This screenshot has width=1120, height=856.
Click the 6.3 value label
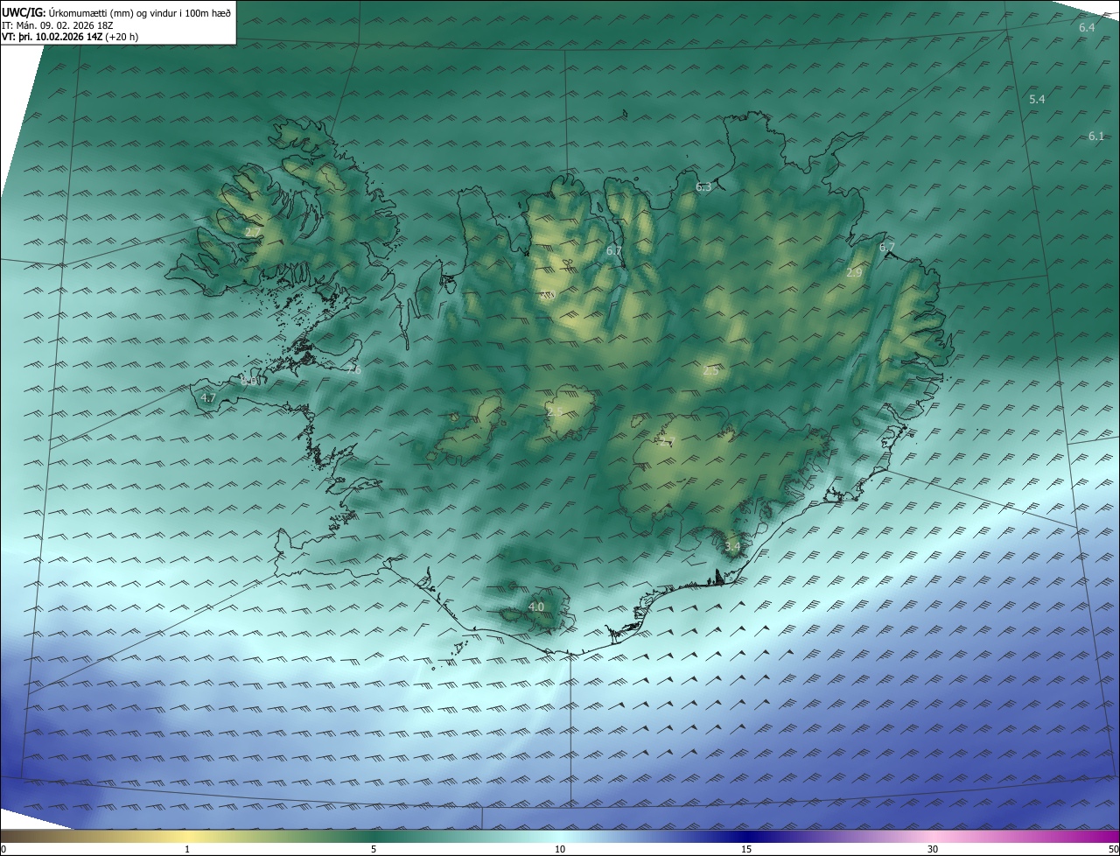[703, 187]
